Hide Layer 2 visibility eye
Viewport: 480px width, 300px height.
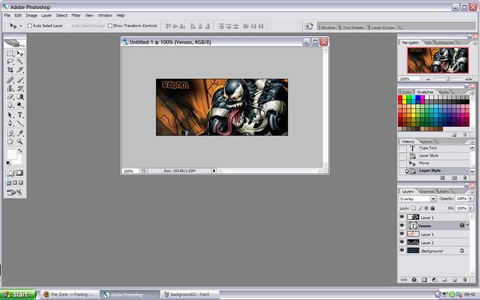401,242
